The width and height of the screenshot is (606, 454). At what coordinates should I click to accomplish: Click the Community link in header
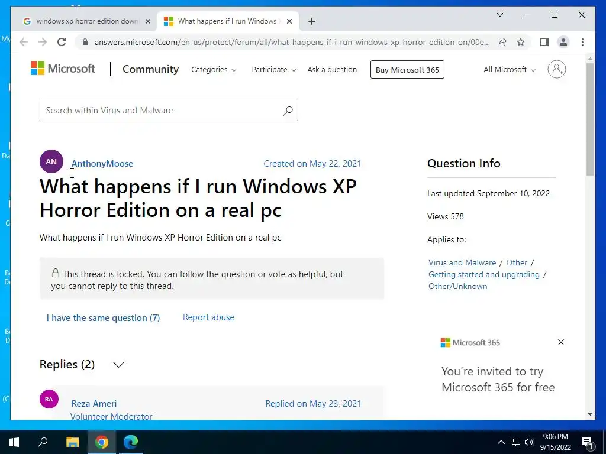(x=150, y=69)
